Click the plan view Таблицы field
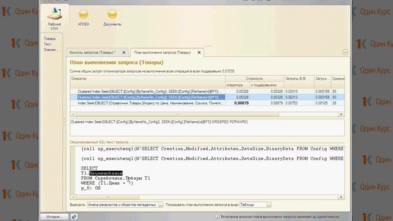Image resolution: width=393 pixels, height=221 pixels. pyautogui.click(x=253, y=204)
